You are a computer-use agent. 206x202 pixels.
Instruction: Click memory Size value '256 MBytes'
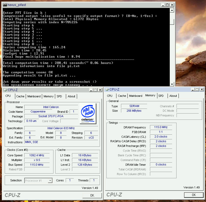(x=134, y=111)
